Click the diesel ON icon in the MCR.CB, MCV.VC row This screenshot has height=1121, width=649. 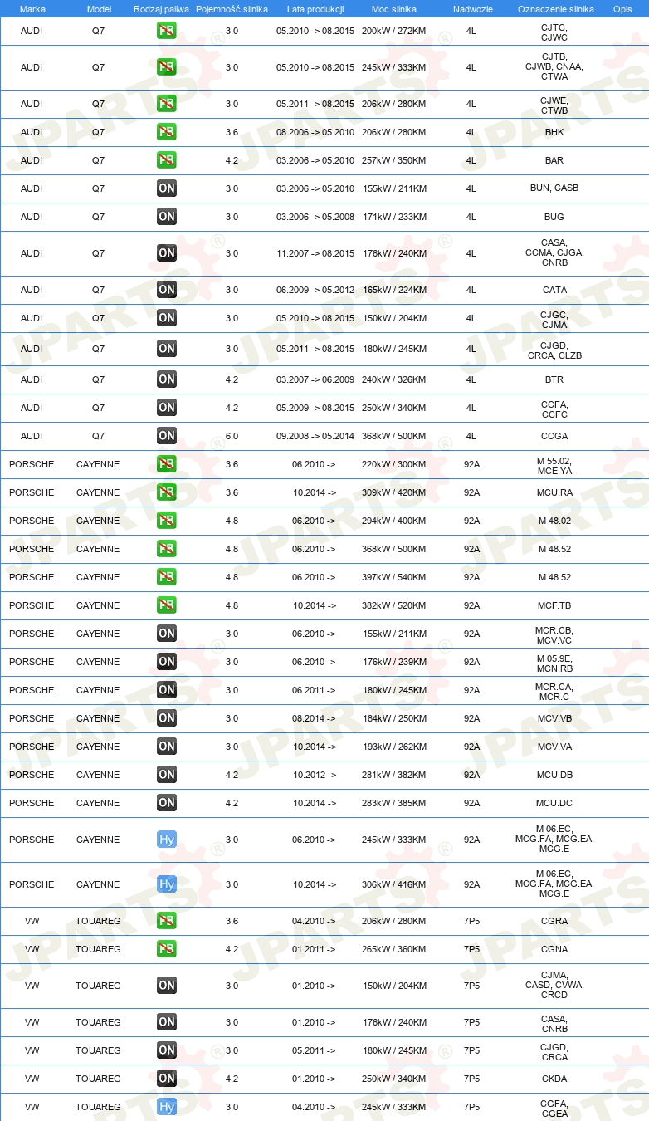167,634
